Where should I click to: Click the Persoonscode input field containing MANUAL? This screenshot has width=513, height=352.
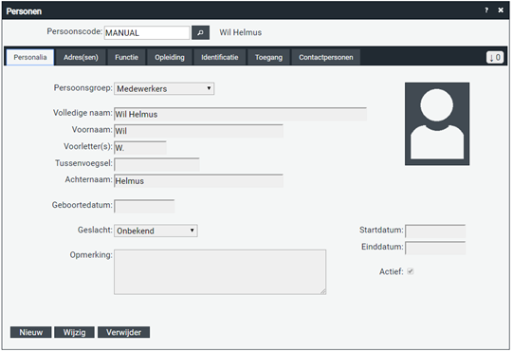(147, 33)
